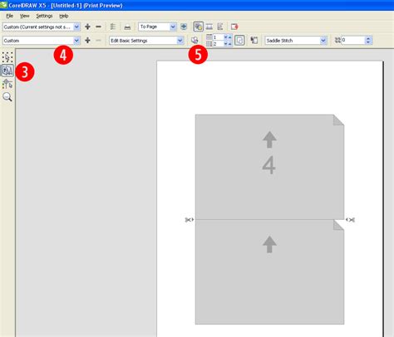This screenshot has height=337, width=394.
Task: Toggle the enable color separations button
Action: click(x=198, y=27)
